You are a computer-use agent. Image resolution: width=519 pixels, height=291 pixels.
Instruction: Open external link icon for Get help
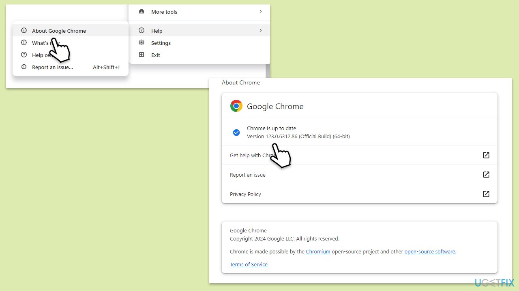486,155
